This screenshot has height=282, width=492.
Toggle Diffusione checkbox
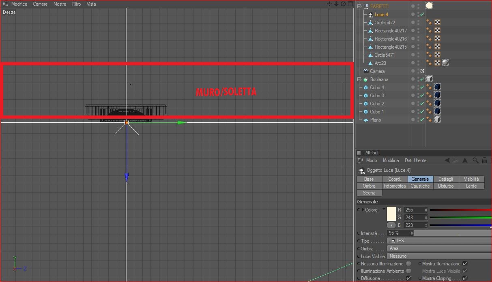click(408, 278)
